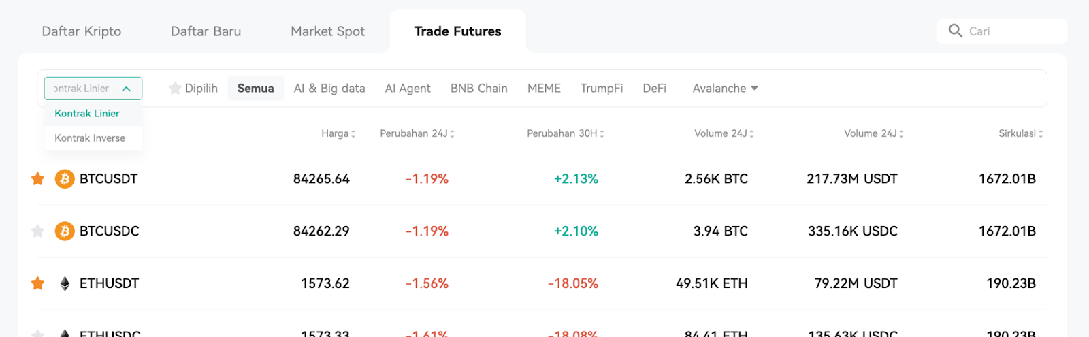This screenshot has width=1089, height=337.
Task: Open the Daftar Baru tab
Action: [x=206, y=31]
